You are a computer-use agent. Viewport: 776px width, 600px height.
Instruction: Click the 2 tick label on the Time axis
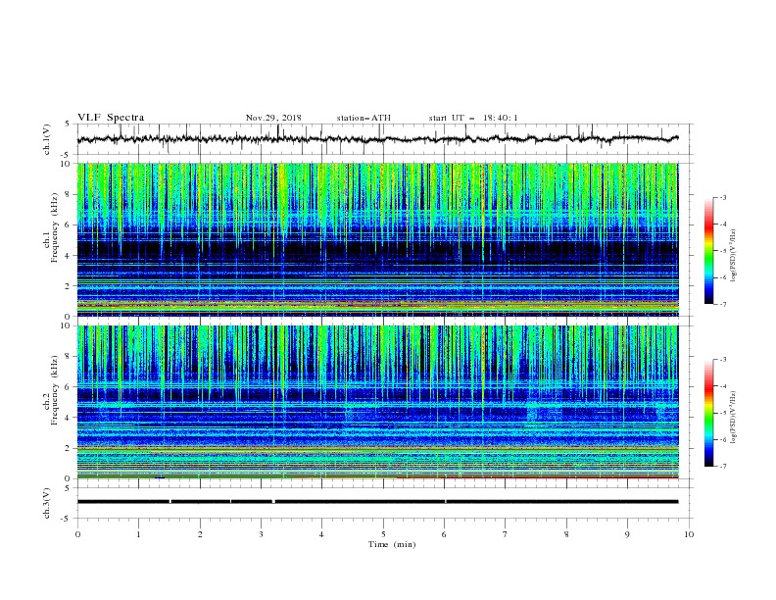tap(200, 534)
